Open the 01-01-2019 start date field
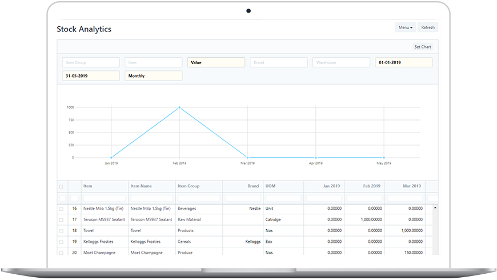Screen dimensions: 497x280 (x=403, y=62)
